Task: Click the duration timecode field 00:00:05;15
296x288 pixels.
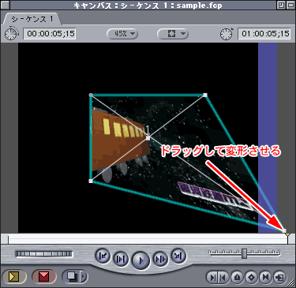Action: (50, 34)
